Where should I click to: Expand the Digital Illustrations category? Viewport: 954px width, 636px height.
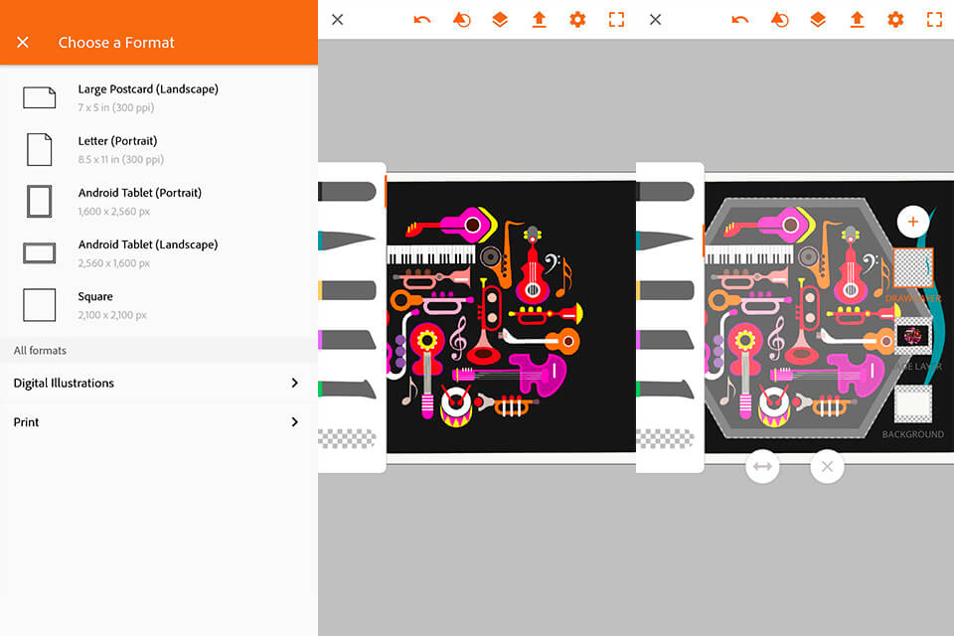159,383
